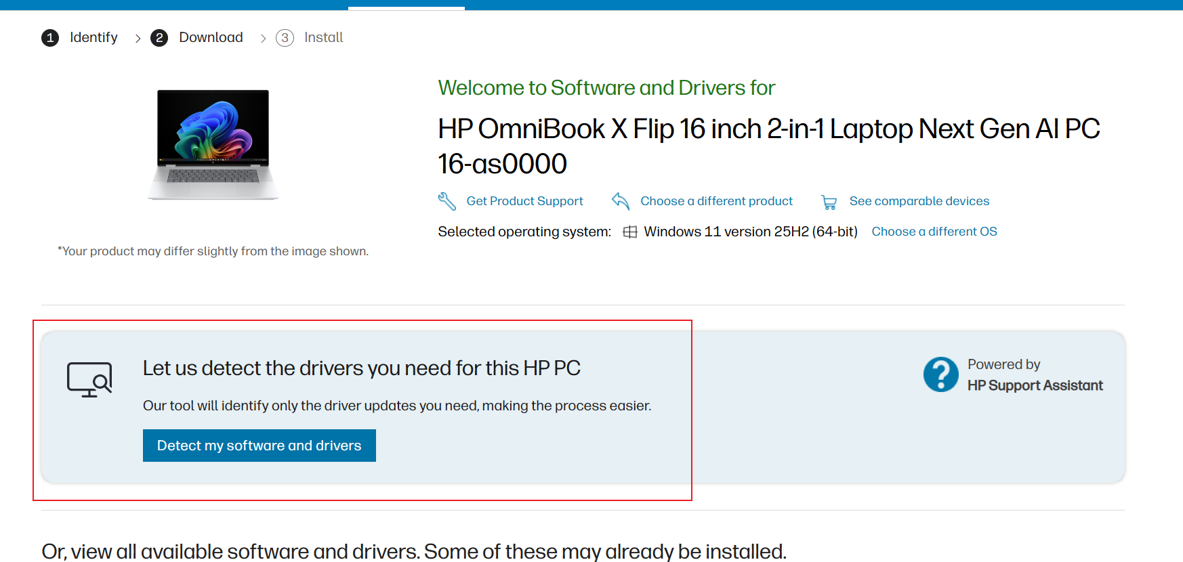Go to the Identify step
Image resolution: width=1183 pixels, height=562 pixels.
click(x=94, y=37)
